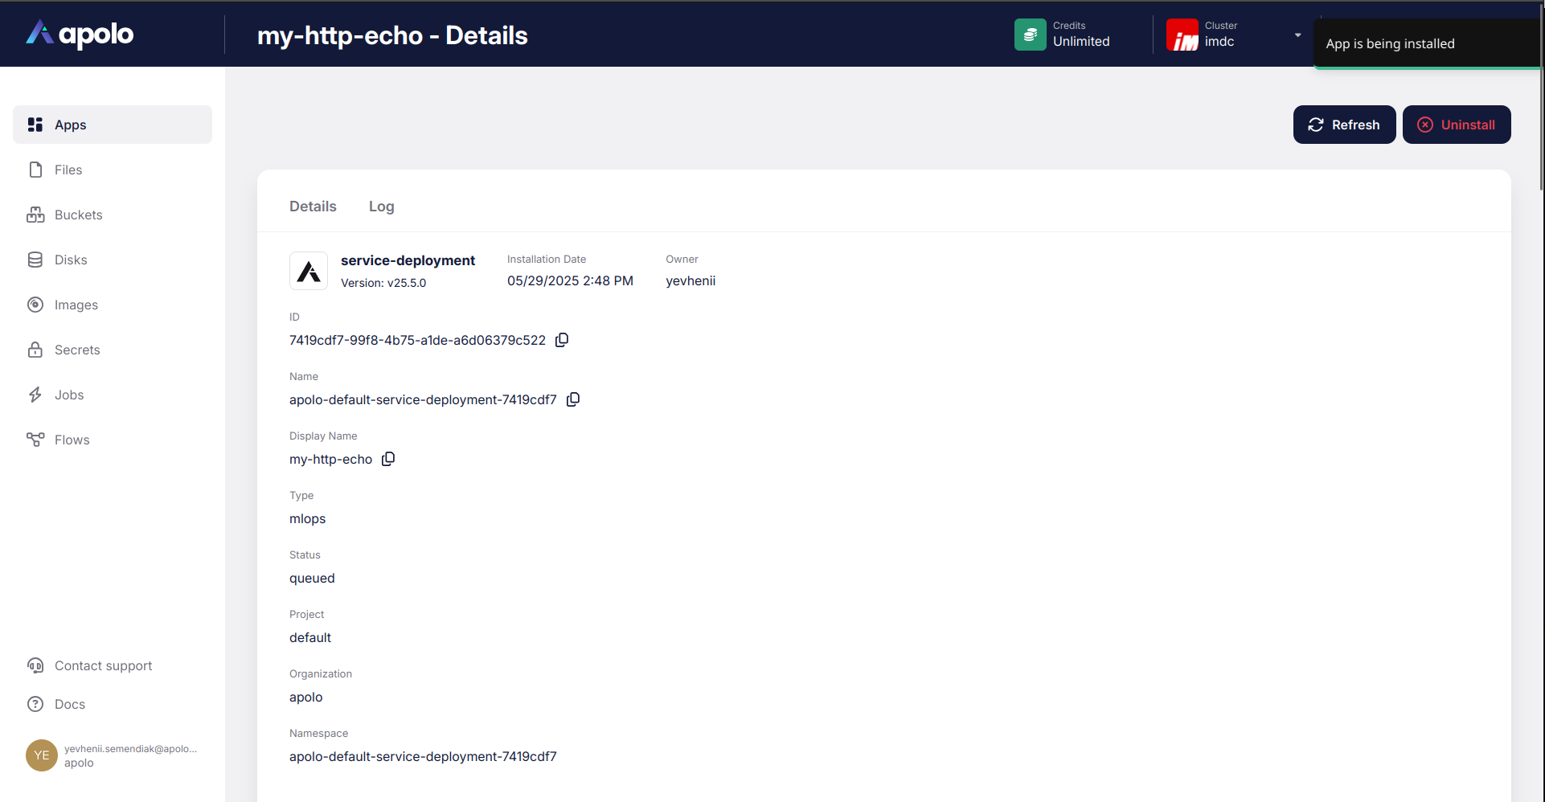Screen dimensions: 1545x802
Task: Dismiss the 'App is being installed' notification
Action: (x=1427, y=44)
